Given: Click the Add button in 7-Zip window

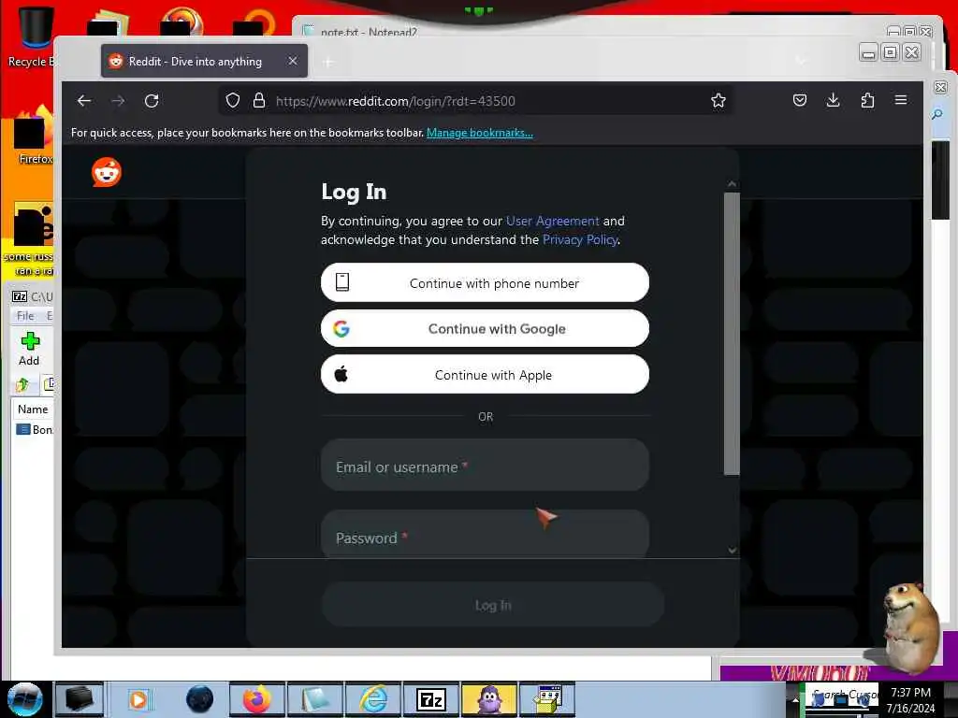Looking at the screenshot, I should [29, 350].
